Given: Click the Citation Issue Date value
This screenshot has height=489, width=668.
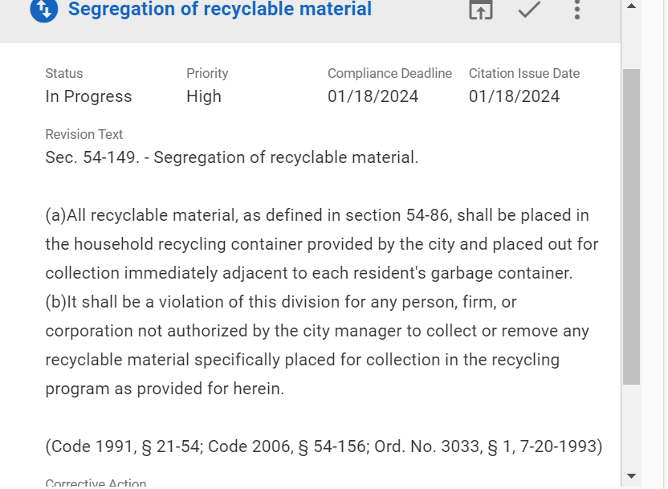Looking at the screenshot, I should (x=514, y=96).
